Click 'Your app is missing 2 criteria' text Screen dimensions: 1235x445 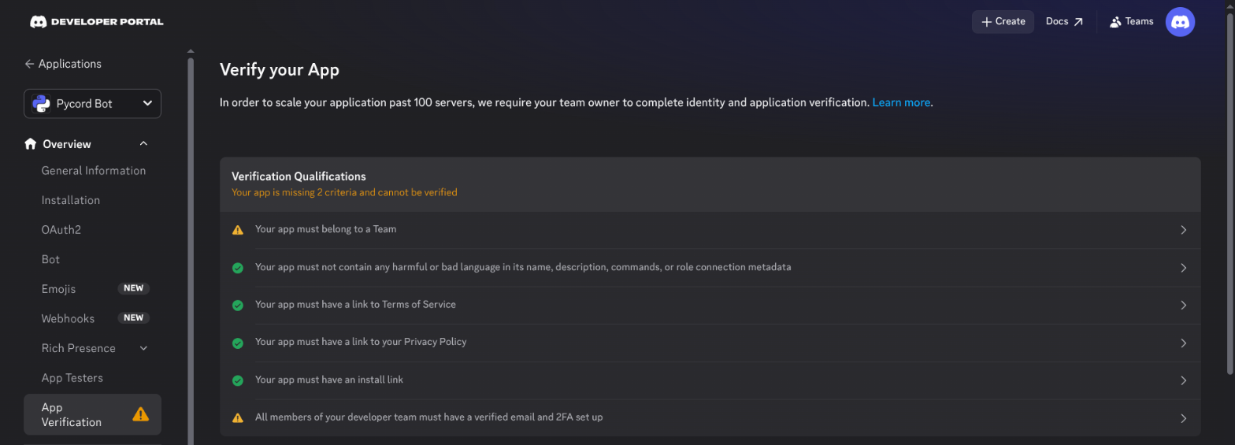point(344,192)
